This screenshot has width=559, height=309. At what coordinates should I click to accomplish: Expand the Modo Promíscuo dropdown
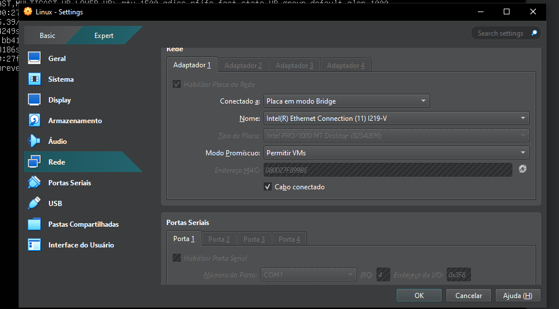pos(397,152)
